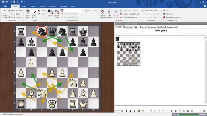
Task: Click the white queen on d1
Action: coord(52,103)
